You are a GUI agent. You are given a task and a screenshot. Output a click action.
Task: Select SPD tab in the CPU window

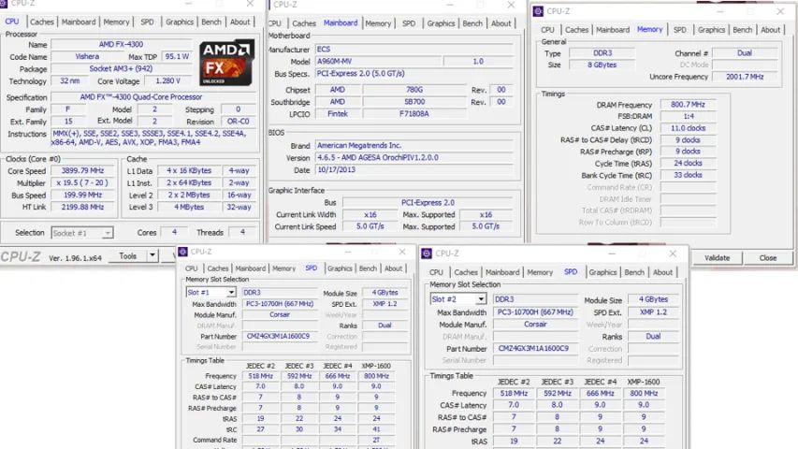click(147, 22)
